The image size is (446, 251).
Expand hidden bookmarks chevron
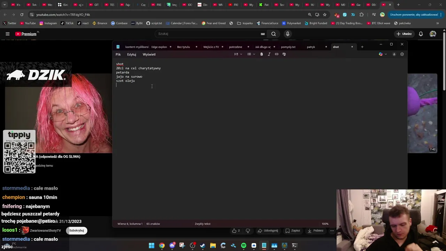click(x=438, y=23)
